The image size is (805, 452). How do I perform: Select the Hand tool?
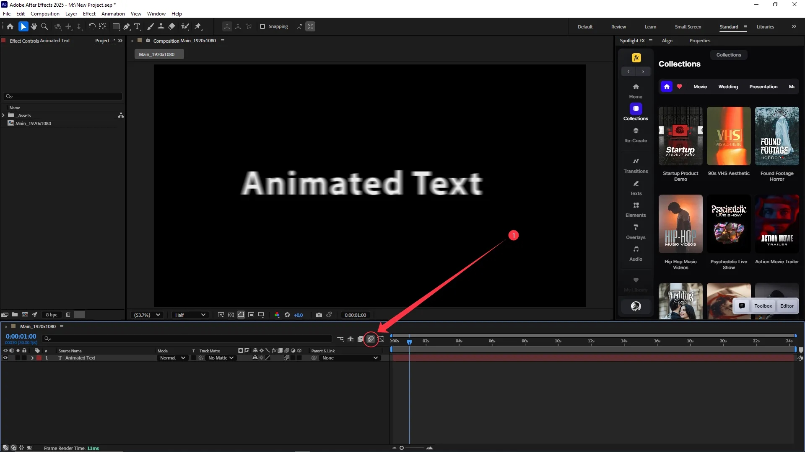point(34,26)
